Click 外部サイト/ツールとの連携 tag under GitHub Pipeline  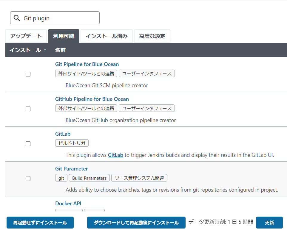86,108
